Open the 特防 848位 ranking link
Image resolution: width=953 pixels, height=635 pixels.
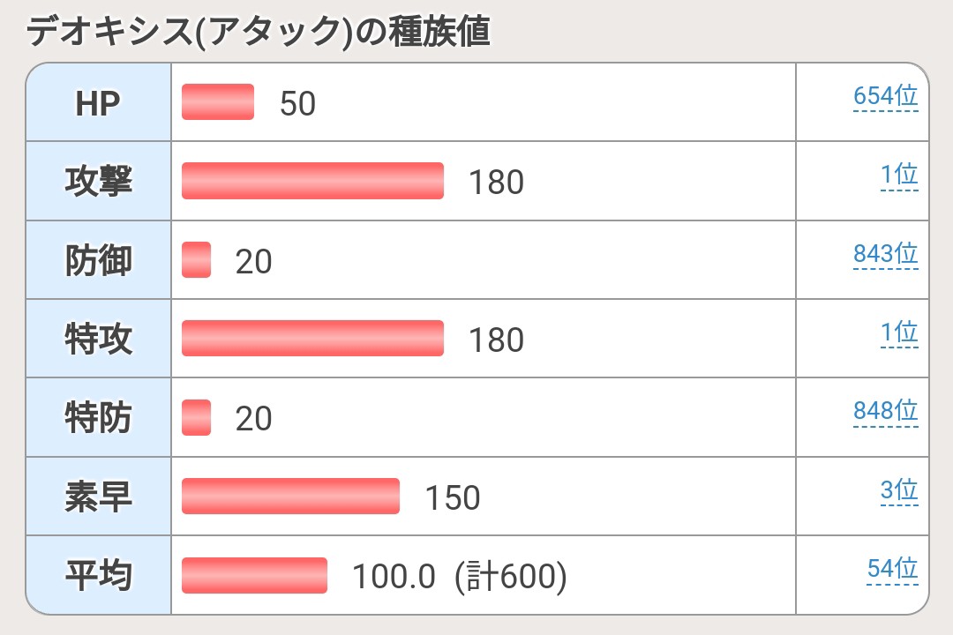point(885,411)
